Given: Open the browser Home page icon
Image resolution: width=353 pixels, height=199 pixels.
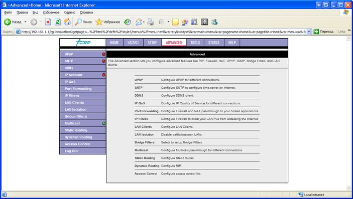Looking at the screenshot, I should (67, 22).
